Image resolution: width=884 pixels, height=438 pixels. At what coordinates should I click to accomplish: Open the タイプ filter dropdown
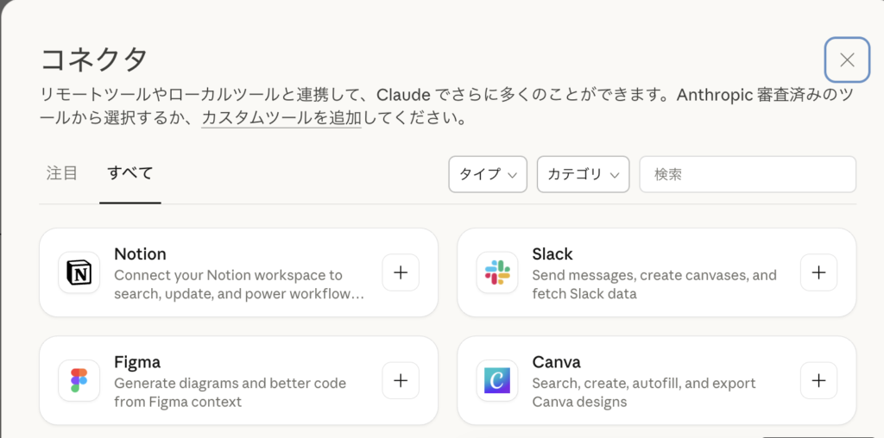point(488,174)
